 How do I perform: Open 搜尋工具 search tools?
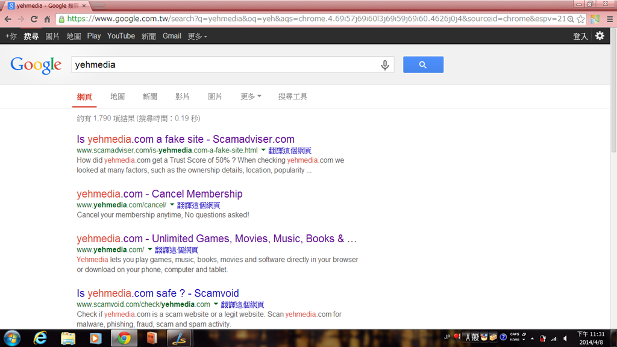[293, 96]
